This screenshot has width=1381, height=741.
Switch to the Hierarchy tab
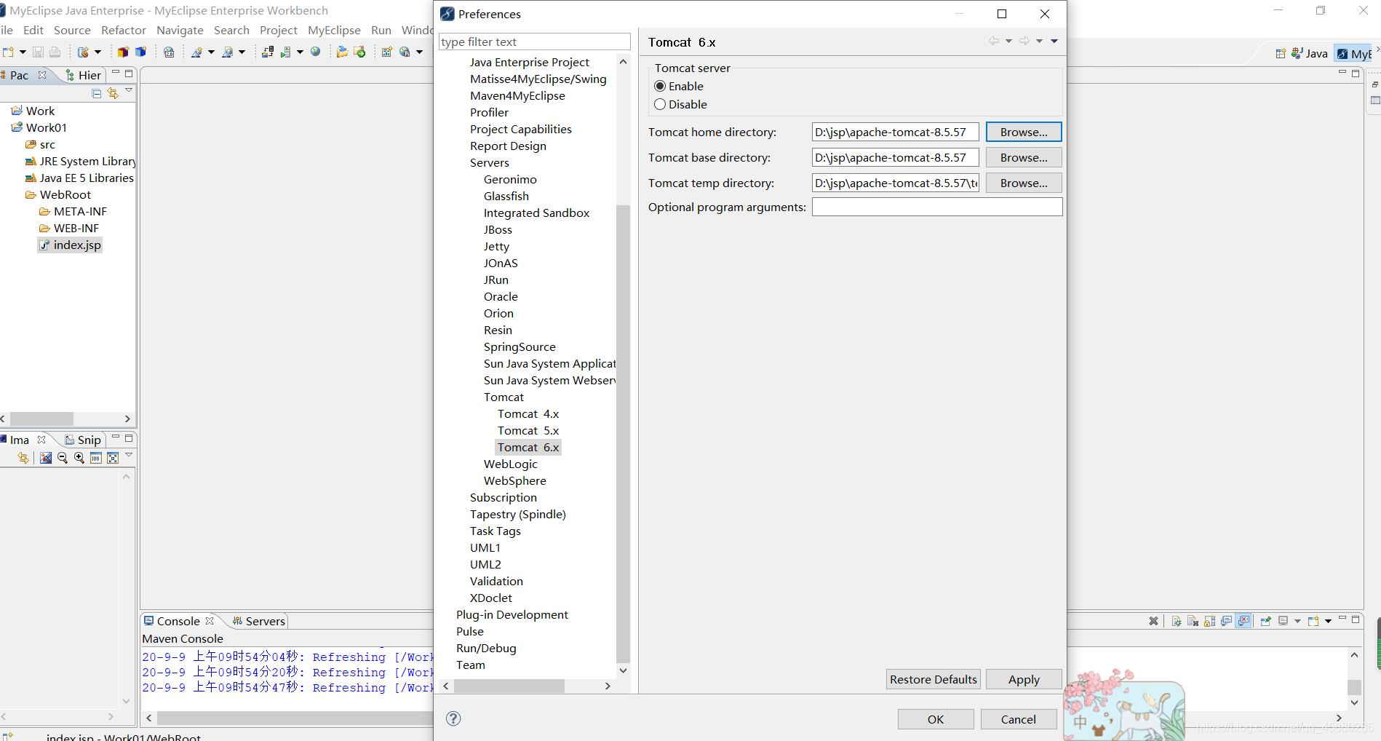coord(83,75)
